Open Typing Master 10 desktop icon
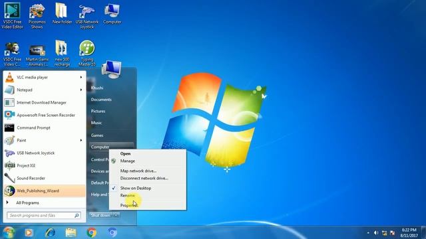The image size is (426, 239). (x=87, y=54)
